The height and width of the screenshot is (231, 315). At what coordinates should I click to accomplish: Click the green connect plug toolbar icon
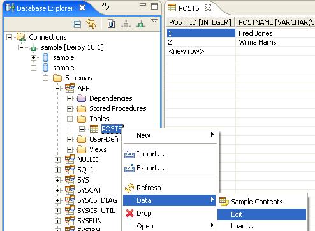(x=140, y=24)
